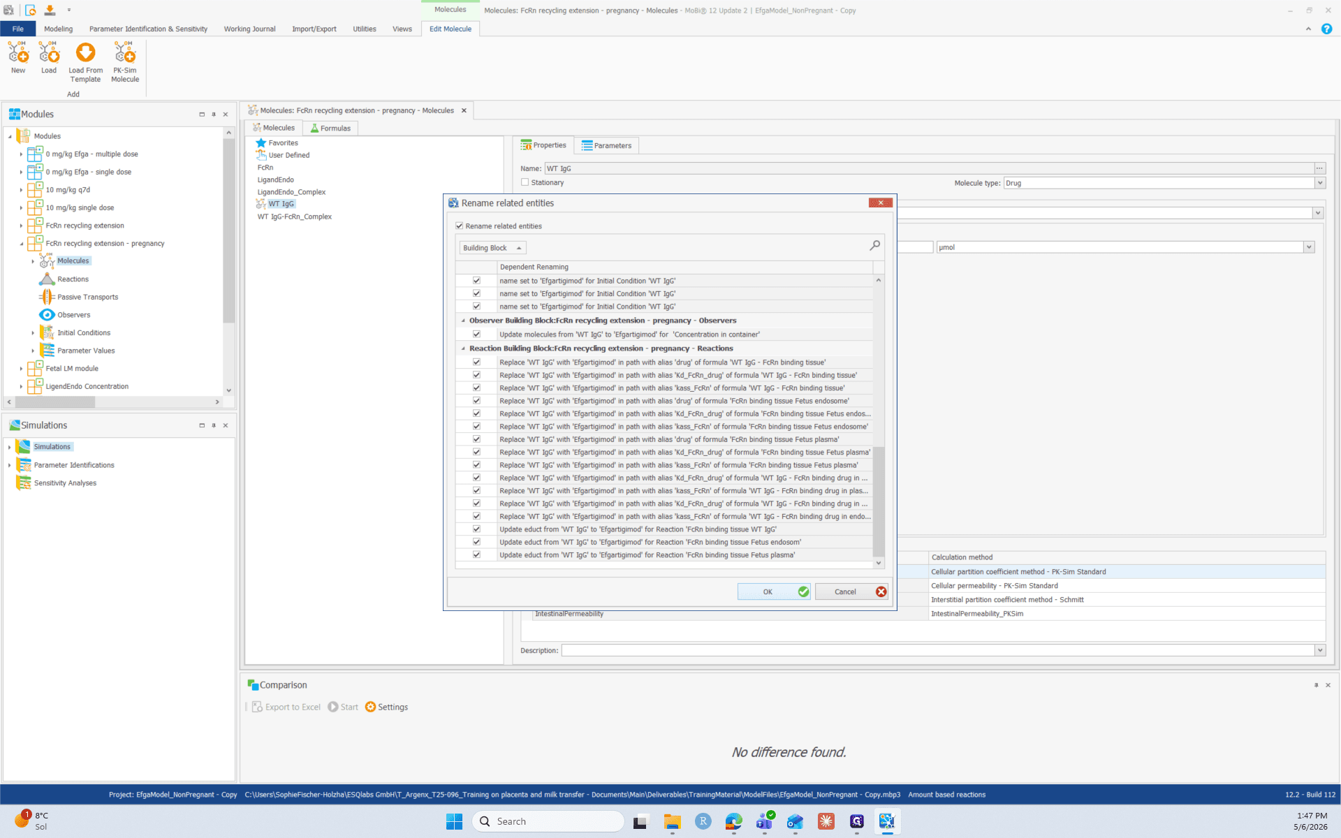Click the Start button in Comparison panel
Viewport: 1341px width, 838px height.
[x=343, y=707]
